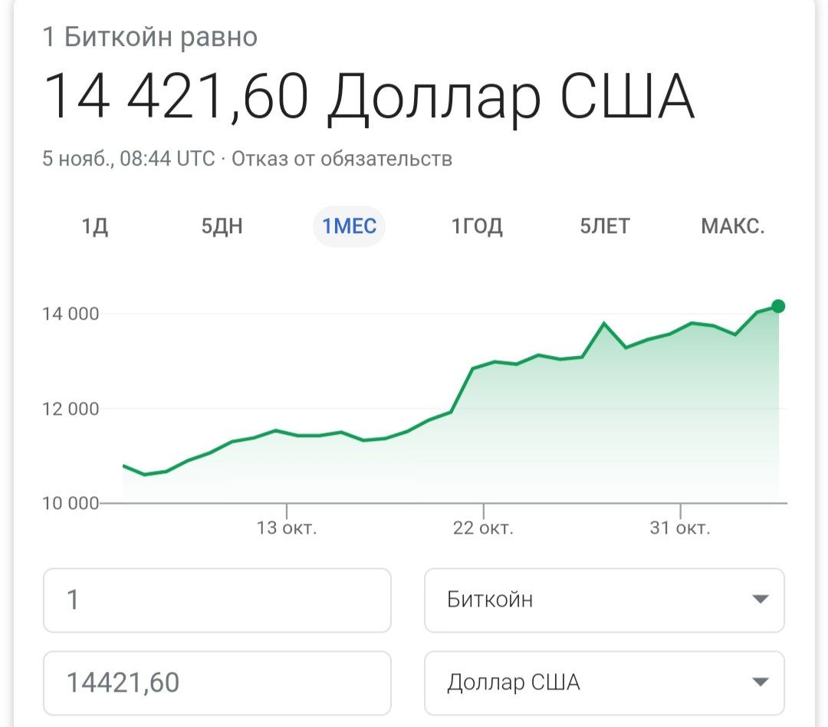Click the Доллар США dropdown arrow icon

click(760, 682)
